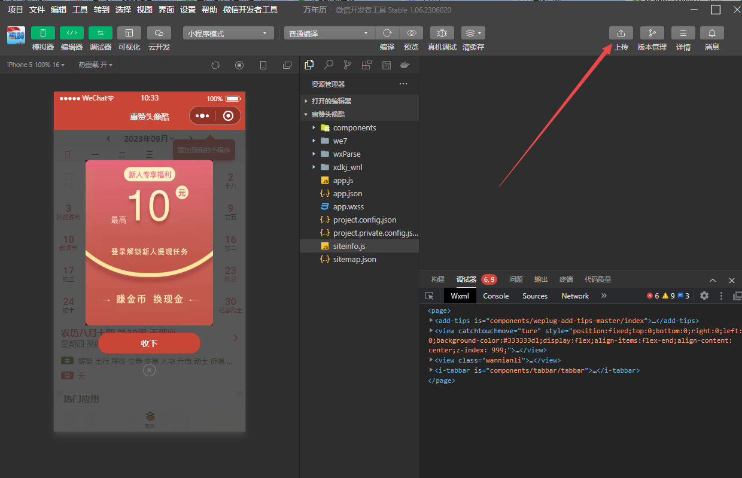Refresh the simulator with circular arrows
This screenshot has width=742, height=478.
pos(215,65)
